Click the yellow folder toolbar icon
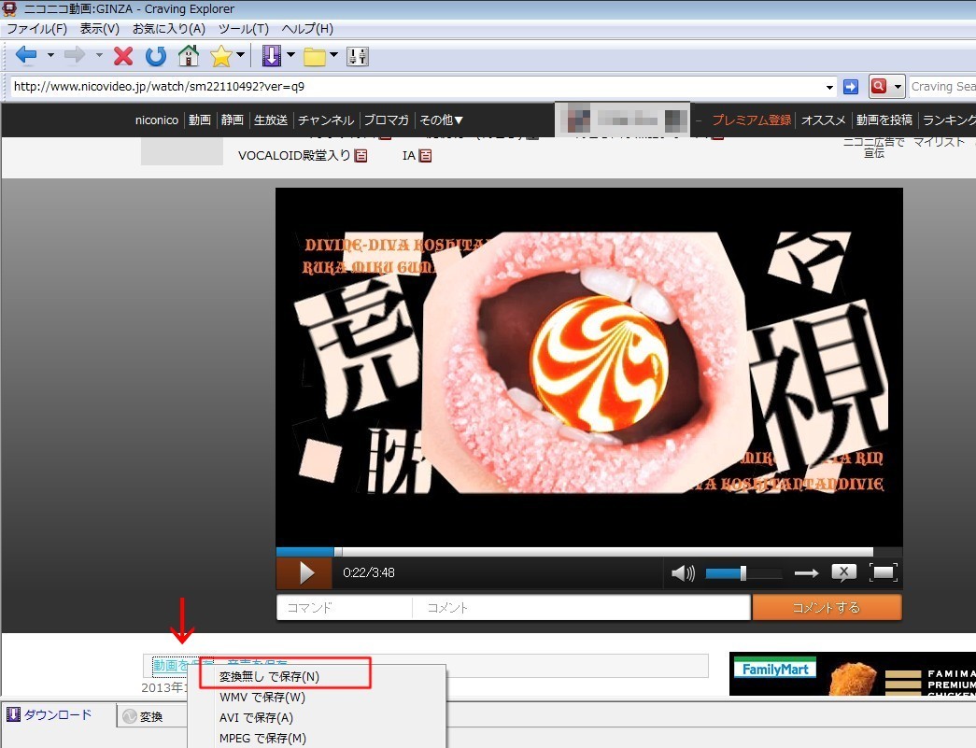This screenshot has height=748, width=976. click(315, 56)
